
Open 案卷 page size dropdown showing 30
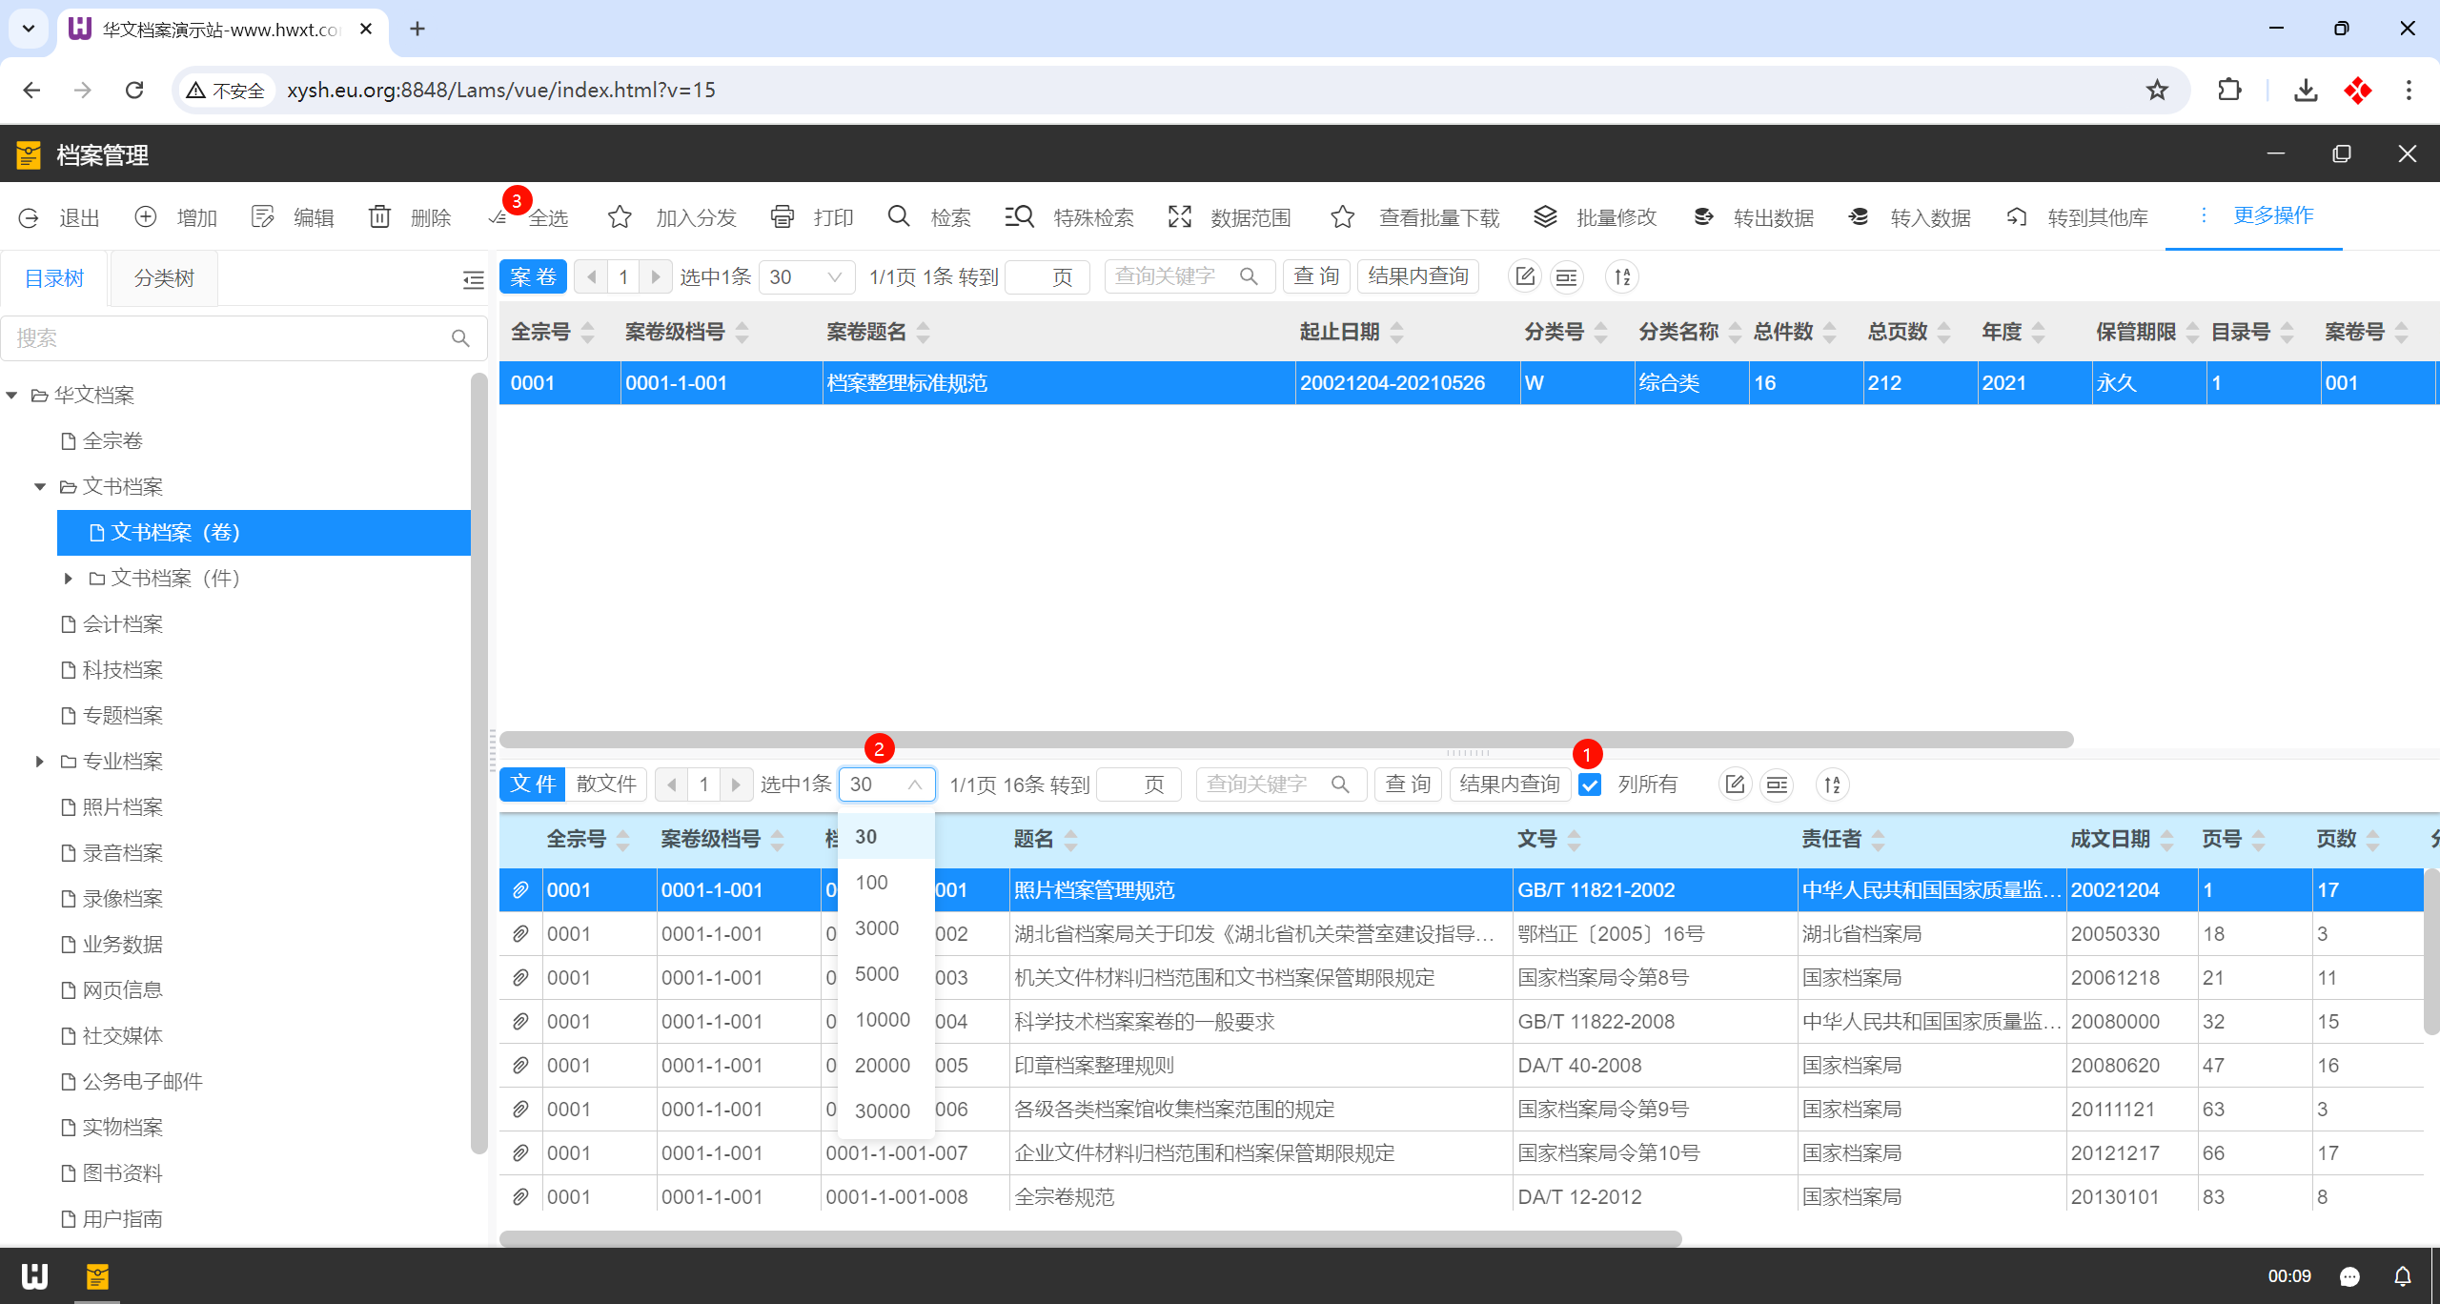(x=806, y=277)
